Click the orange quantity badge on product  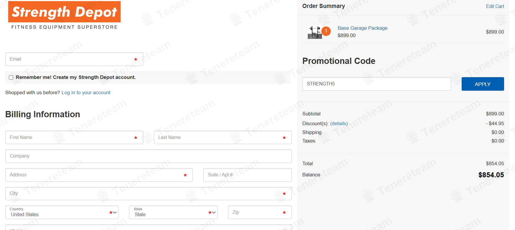(326, 31)
